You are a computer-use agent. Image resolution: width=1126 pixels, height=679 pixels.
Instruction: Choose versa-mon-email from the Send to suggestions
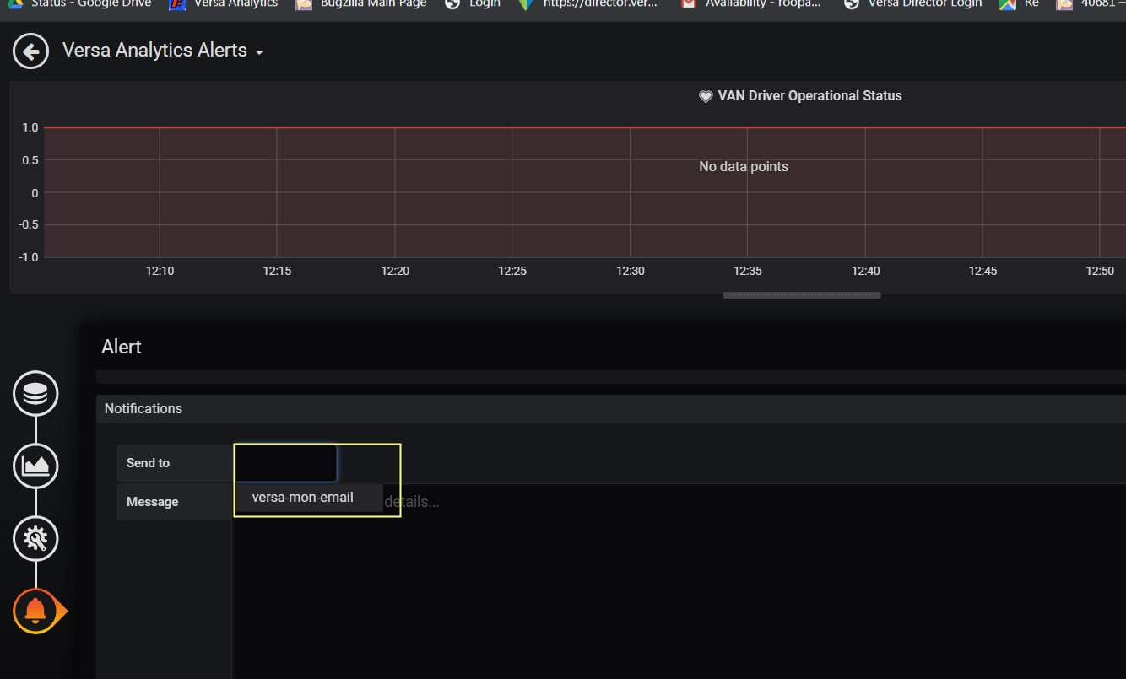coord(308,498)
